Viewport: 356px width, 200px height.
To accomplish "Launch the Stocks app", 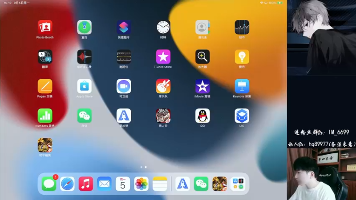I will pyautogui.click(x=242, y=27).
